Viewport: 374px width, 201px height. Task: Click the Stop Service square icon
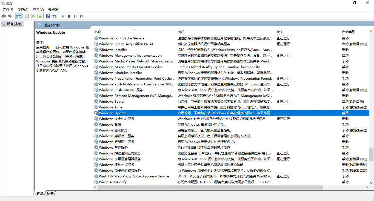[69, 16]
